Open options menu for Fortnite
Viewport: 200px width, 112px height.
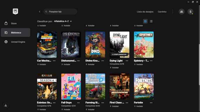[x=151, y=103]
